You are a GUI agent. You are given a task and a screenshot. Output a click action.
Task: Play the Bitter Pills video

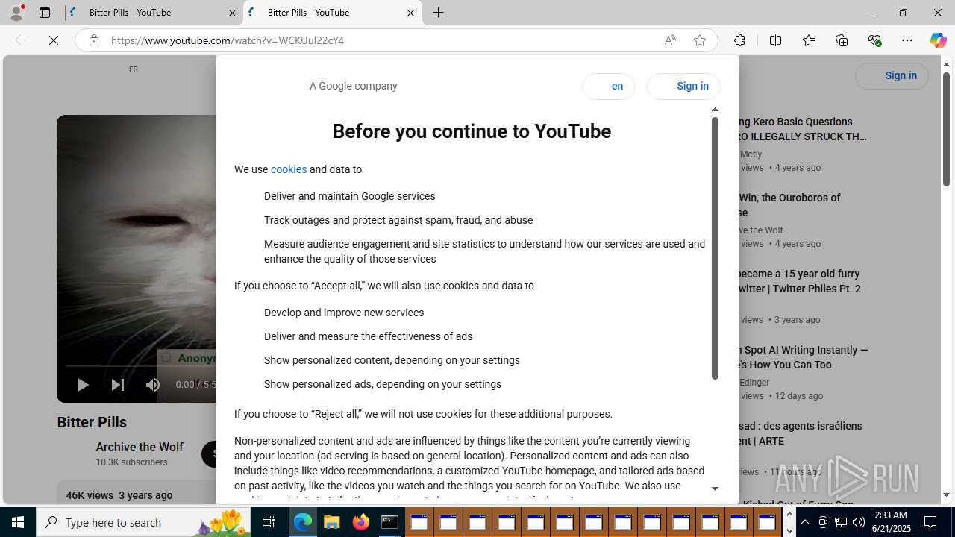pos(82,385)
